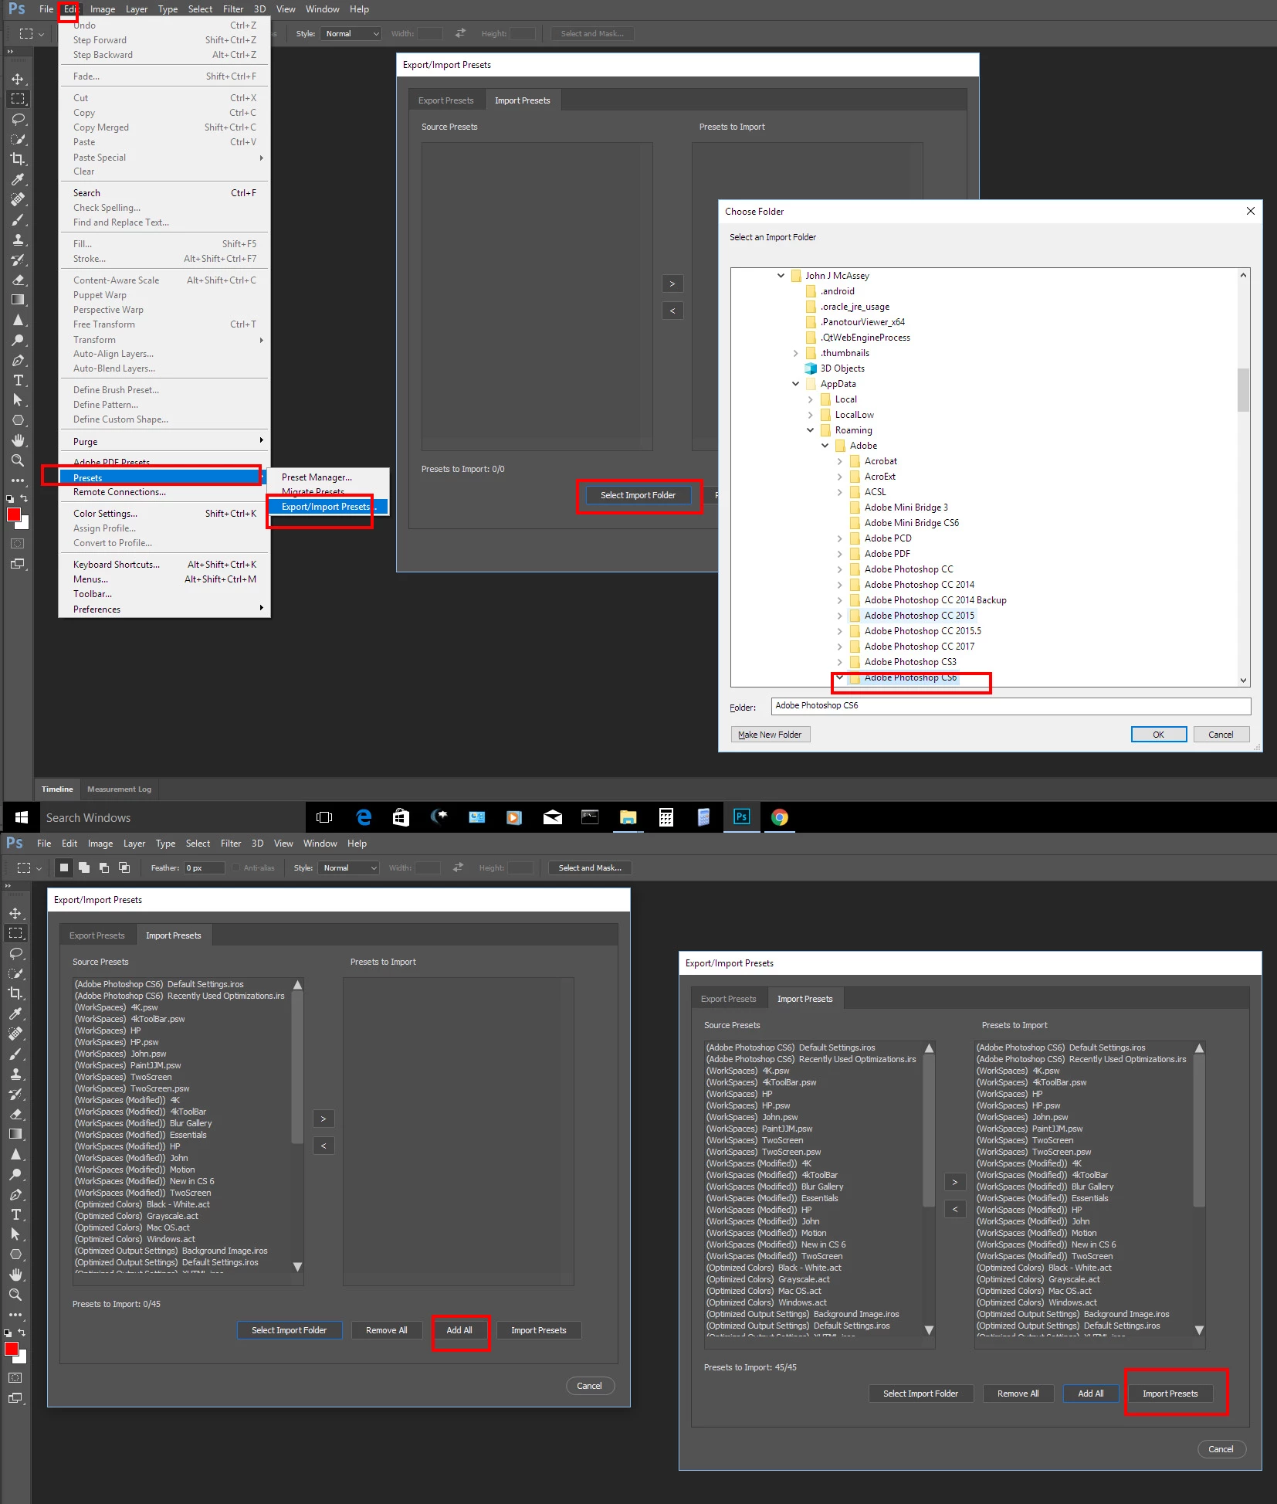The image size is (1277, 1504).
Task: Click OK in the Choose Folder dialog
Action: (x=1159, y=735)
